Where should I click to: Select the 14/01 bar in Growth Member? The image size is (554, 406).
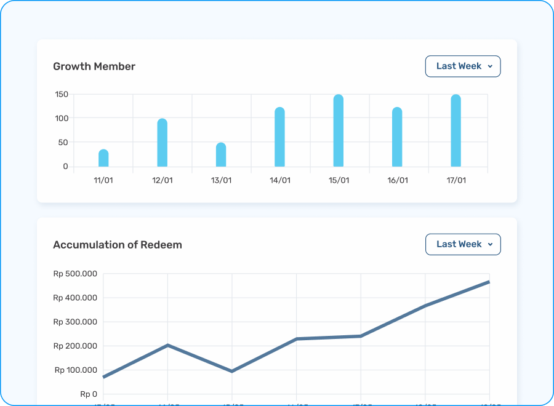pyautogui.click(x=280, y=137)
